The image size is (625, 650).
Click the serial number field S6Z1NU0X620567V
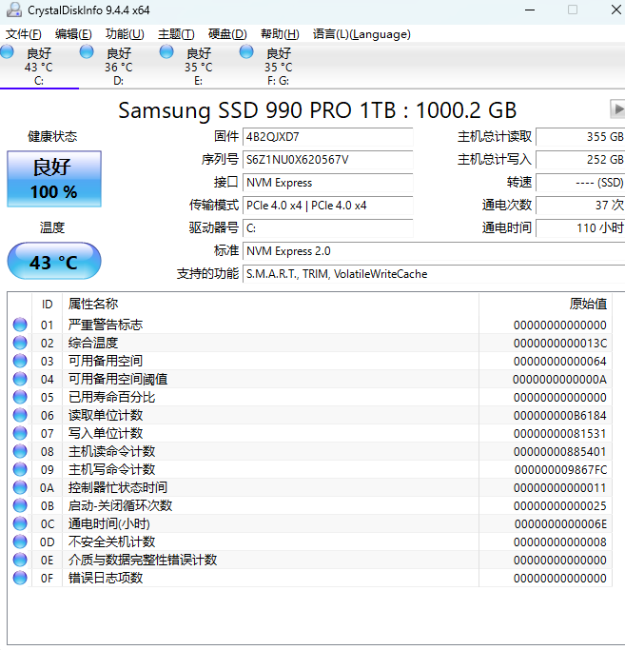click(328, 160)
